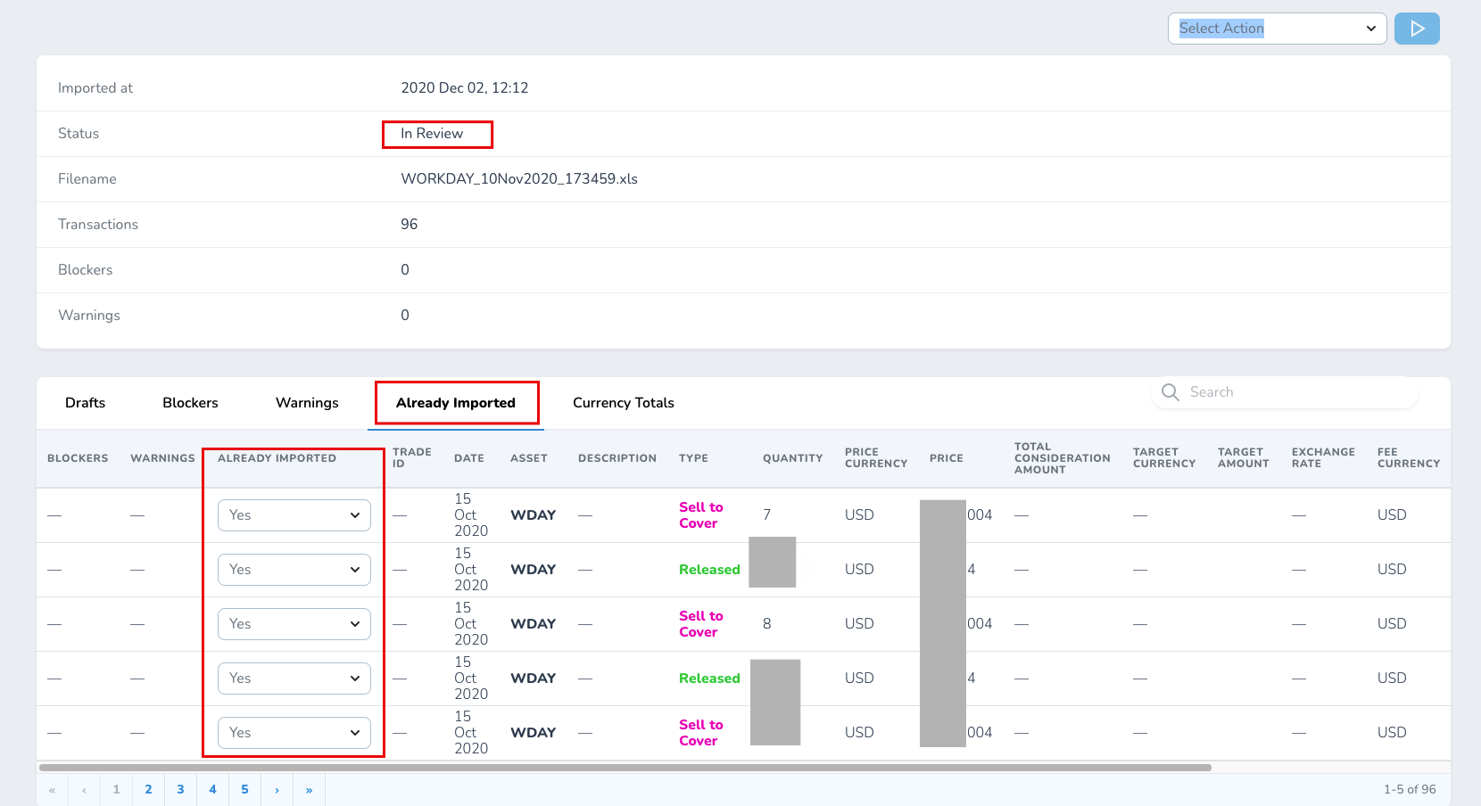Expand third row Already Imported Yes dropdown
1481x806 pixels.
click(294, 624)
